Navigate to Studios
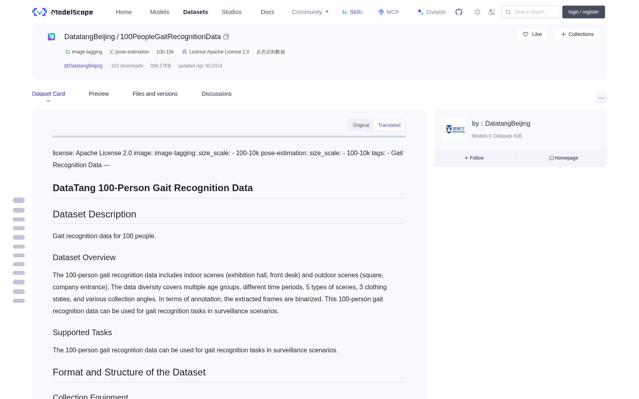639x399 pixels. click(x=232, y=12)
